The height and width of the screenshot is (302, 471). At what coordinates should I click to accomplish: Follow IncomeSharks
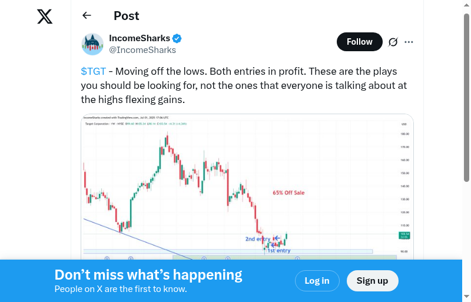(x=359, y=42)
